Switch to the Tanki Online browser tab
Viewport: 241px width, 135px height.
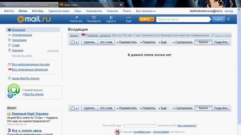[88, 5]
